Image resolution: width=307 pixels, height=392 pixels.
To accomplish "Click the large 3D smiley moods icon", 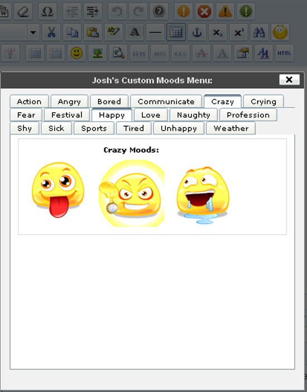I will tap(280, 32).
